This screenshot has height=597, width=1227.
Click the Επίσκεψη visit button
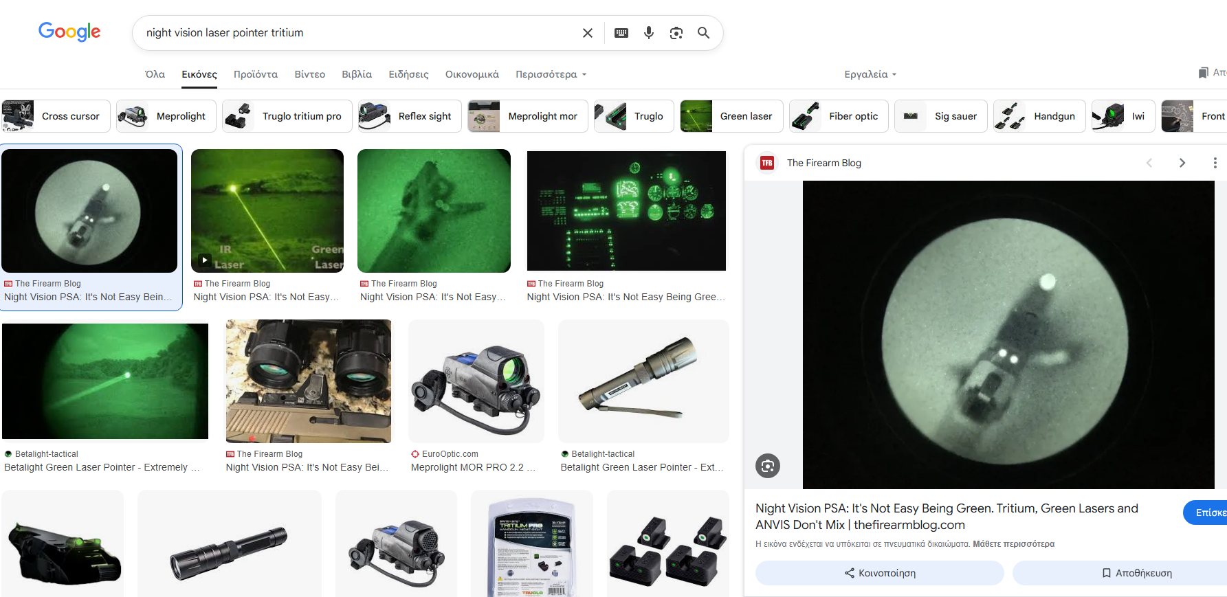[1206, 512]
